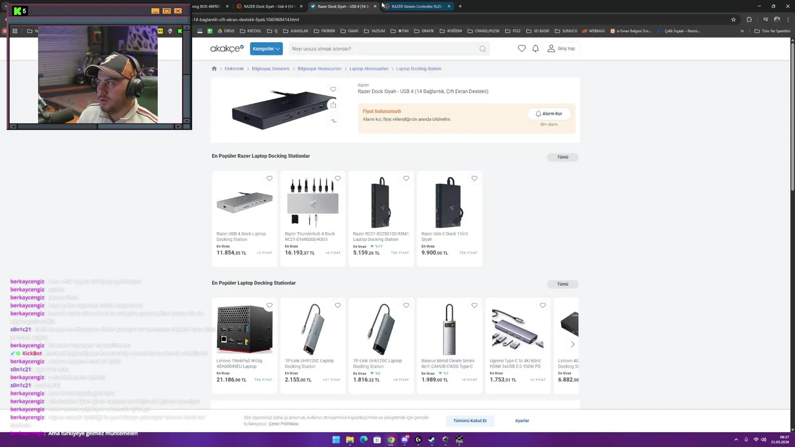Viewport: 795px width, 447px height.
Task: Open AJANSLAR bookmark folder
Action: (296, 31)
